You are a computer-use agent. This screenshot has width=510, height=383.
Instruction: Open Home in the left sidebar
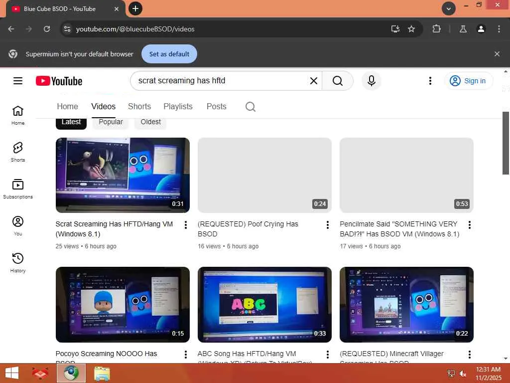pyautogui.click(x=18, y=115)
